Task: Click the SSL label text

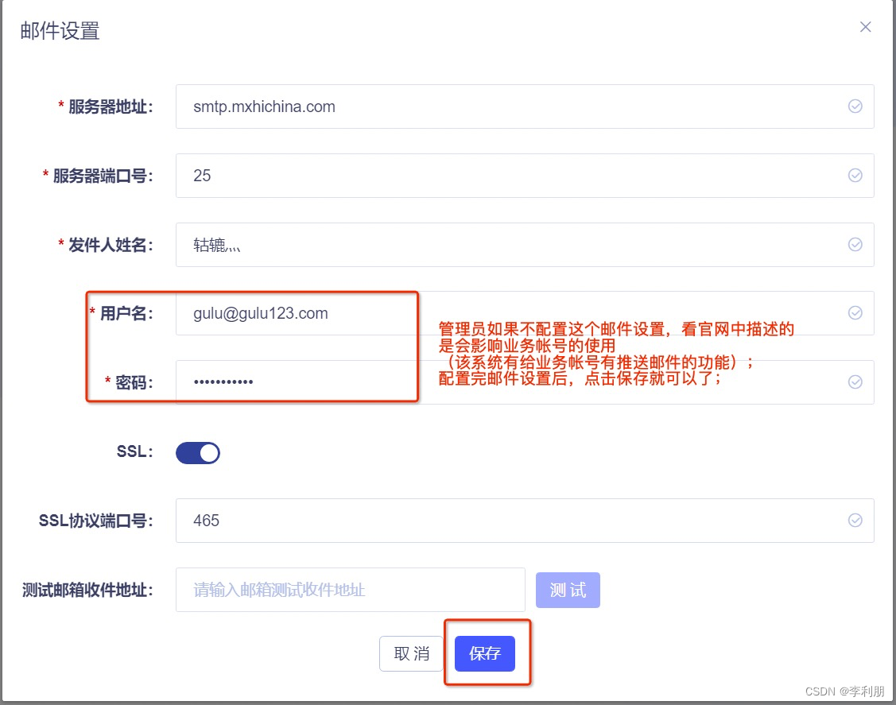Action: (x=135, y=452)
